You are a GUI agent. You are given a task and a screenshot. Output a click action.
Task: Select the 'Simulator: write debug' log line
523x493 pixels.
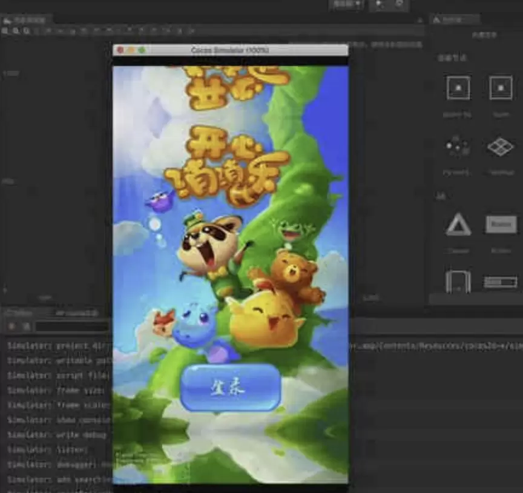tap(58, 435)
